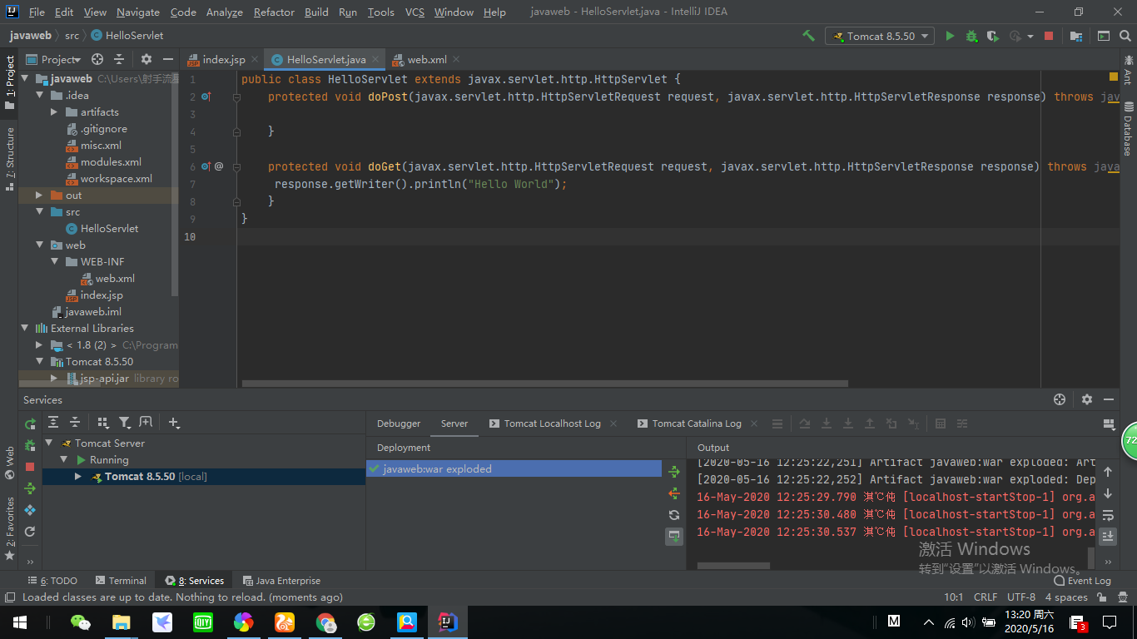The image size is (1137, 639).
Task: Click Update Application in the Services sidebar
Action: click(30, 488)
